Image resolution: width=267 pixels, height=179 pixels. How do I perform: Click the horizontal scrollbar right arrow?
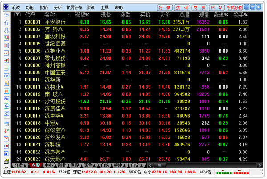259,165
